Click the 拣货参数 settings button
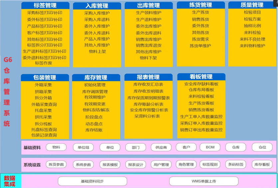The height and width of the screenshot is (188, 278). (56, 164)
